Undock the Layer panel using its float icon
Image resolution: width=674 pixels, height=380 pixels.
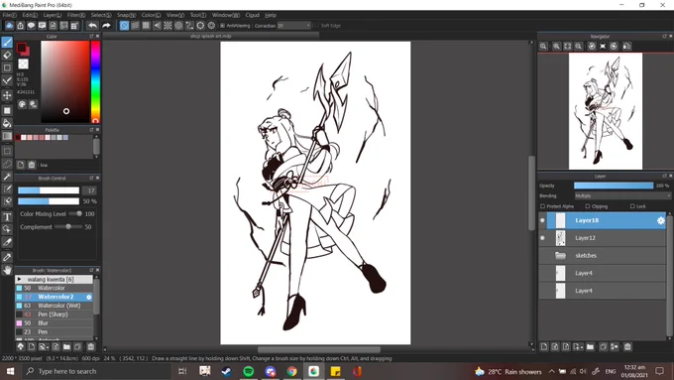[664, 176]
